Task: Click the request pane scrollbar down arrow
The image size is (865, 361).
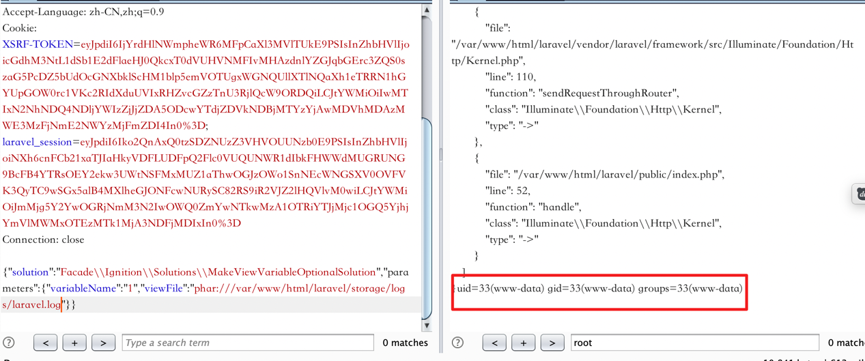Action: 427,325
